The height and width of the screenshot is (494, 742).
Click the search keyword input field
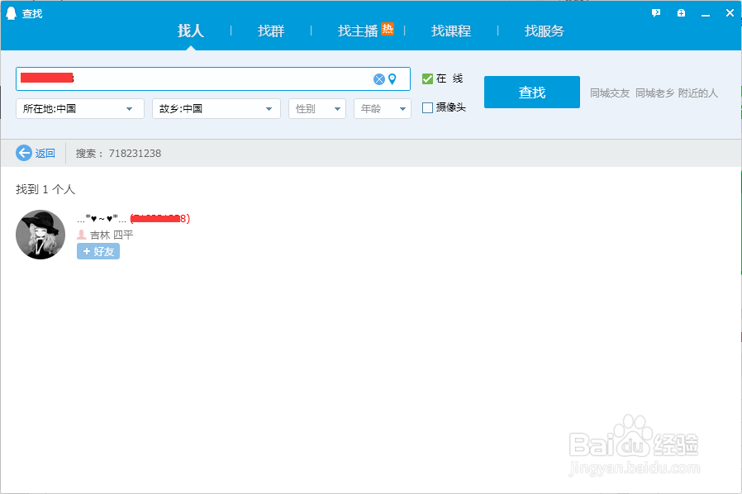[x=213, y=79]
